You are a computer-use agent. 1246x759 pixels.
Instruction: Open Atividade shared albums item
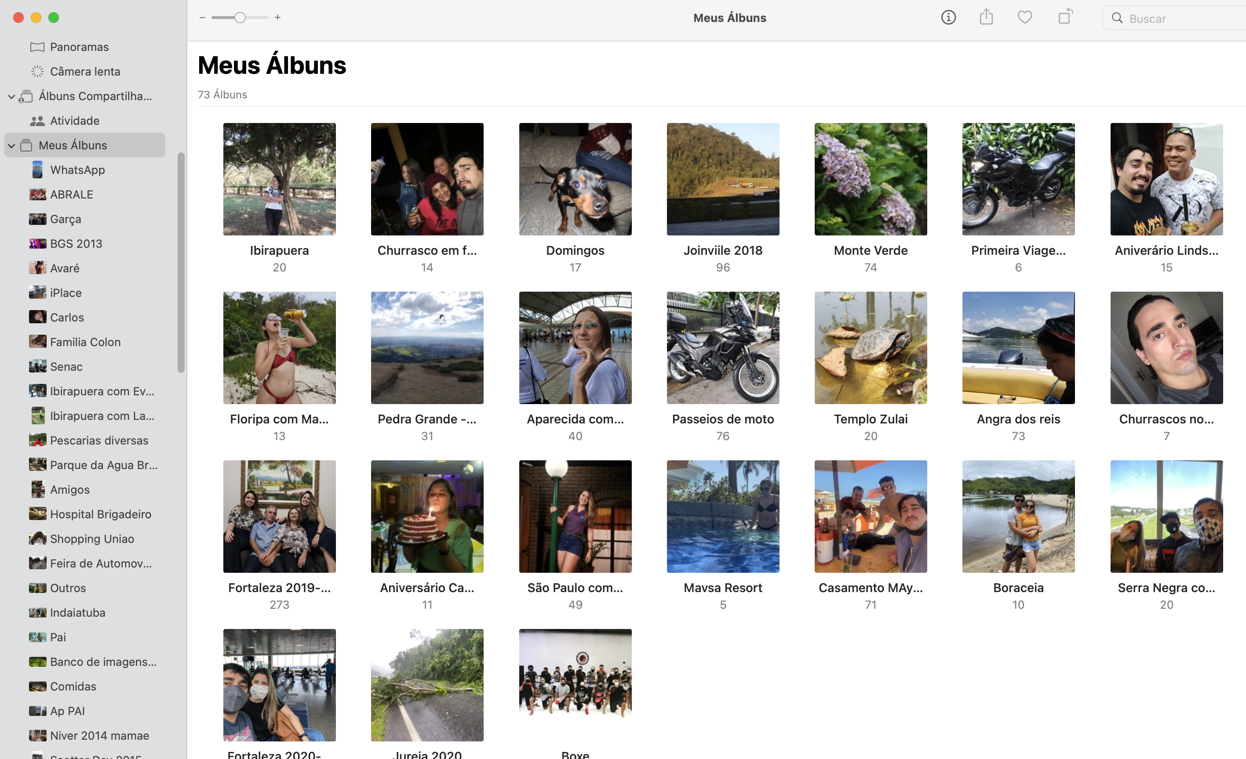[74, 121]
